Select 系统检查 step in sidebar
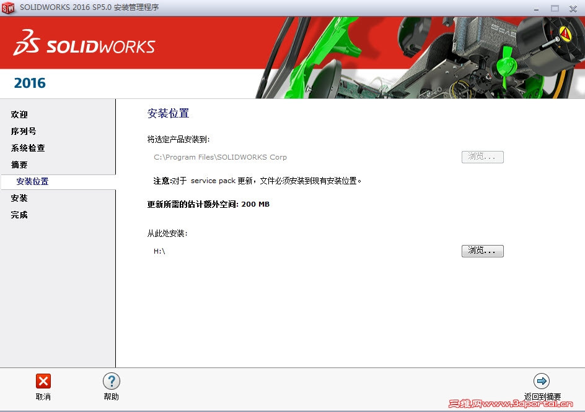 pos(28,148)
